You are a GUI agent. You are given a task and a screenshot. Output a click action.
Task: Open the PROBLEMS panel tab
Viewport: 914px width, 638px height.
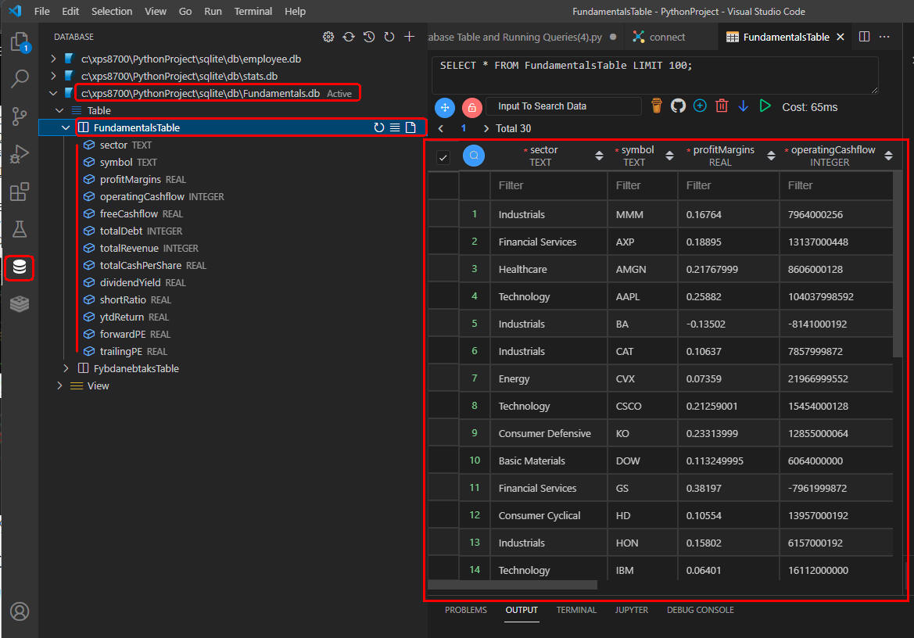tap(466, 610)
